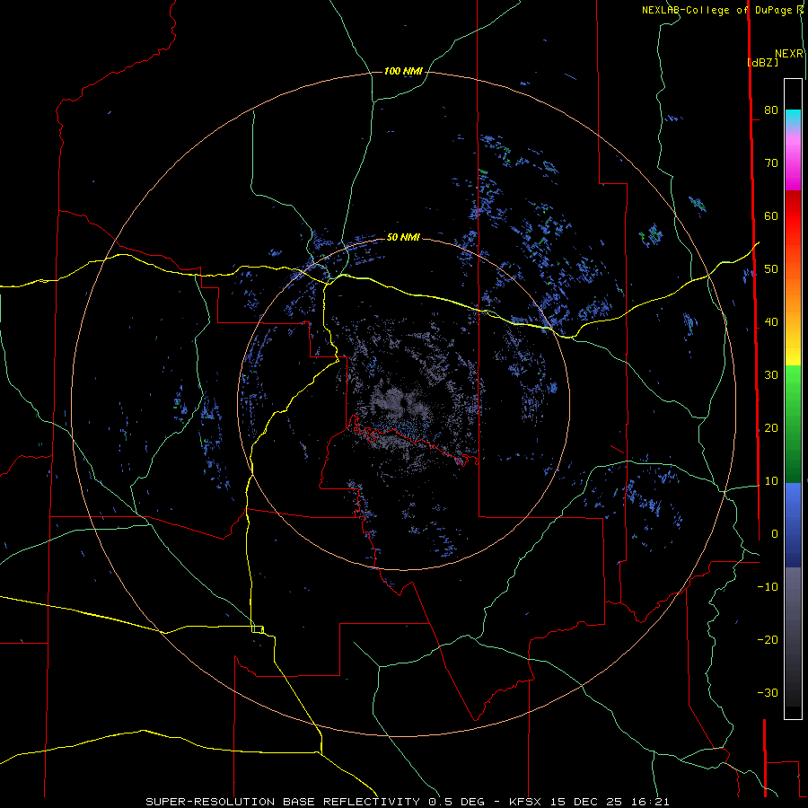
Task: Click the green segment of the color bar
Action: coord(793,424)
